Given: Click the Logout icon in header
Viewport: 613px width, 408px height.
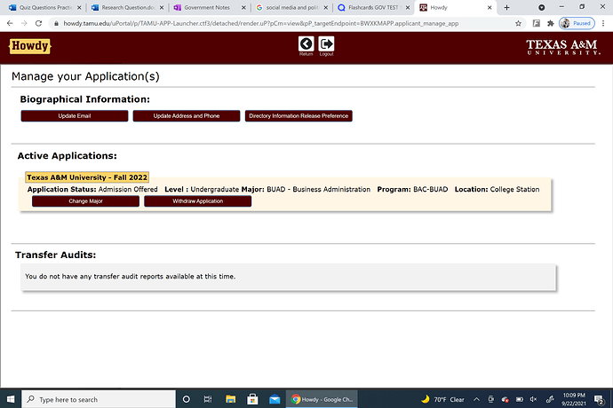Looking at the screenshot, I should pos(326,43).
